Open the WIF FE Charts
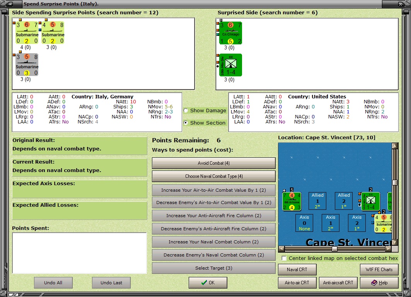Viewport: 411px width, 297px height. (x=379, y=270)
